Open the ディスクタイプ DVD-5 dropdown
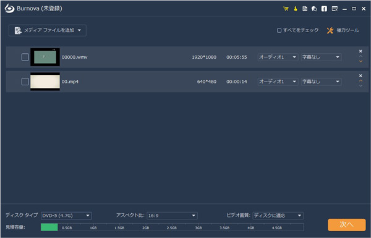The image size is (371, 238). pyautogui.click(x=66, y=216)
